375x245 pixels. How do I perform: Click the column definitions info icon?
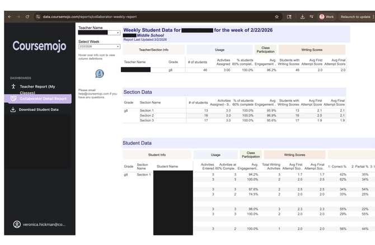click(x=100, y=73)
